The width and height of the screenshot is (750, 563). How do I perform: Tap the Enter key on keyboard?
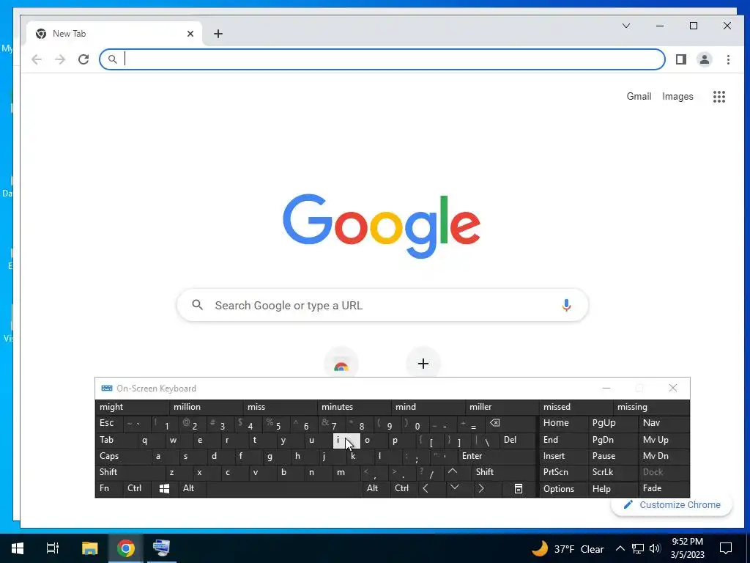point(497,456)
